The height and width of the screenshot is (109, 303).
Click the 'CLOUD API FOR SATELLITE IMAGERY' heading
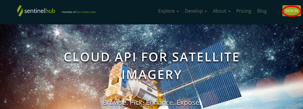[x=152, y=66]
